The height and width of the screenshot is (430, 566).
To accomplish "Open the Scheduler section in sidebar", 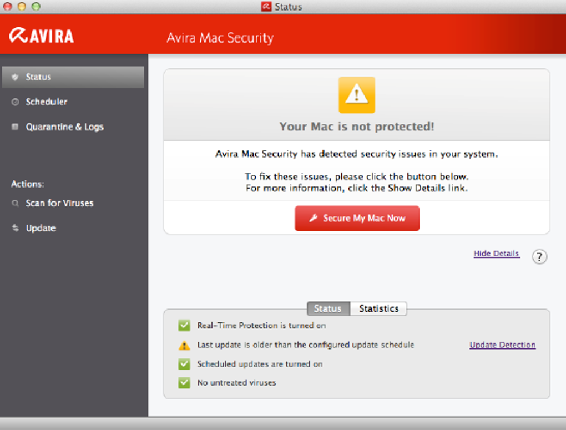I will (x=46, y=102).
